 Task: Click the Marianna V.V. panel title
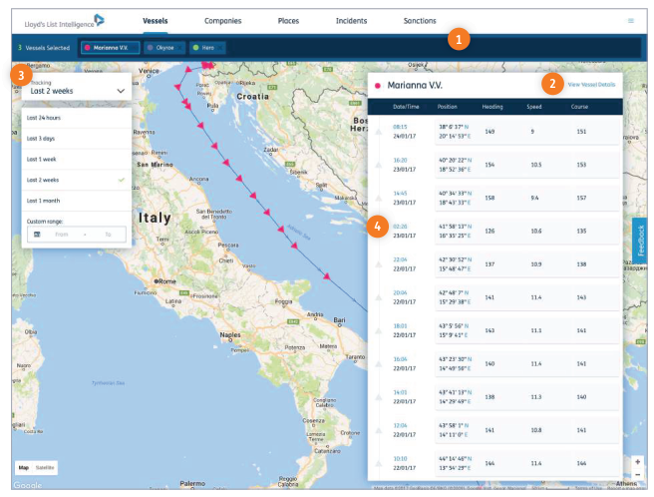click(x=415, y=85)
